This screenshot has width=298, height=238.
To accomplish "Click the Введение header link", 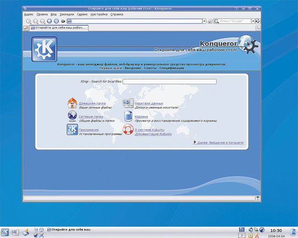I will point(133,68).
